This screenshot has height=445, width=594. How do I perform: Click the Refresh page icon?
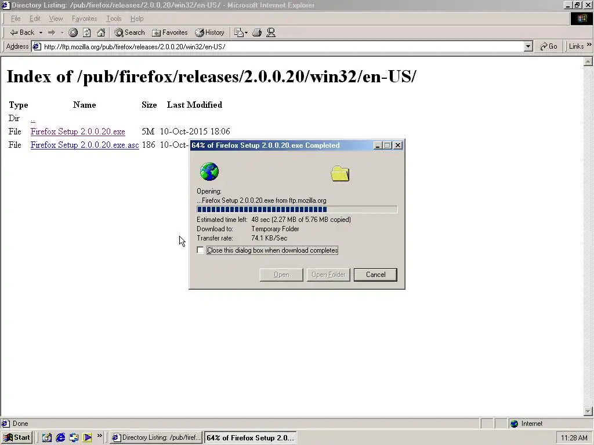87,32
